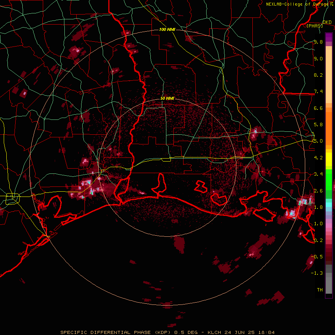Click the 2.6 value on color scale
Viewport: 335px width, 335px height.
[318, 191]
